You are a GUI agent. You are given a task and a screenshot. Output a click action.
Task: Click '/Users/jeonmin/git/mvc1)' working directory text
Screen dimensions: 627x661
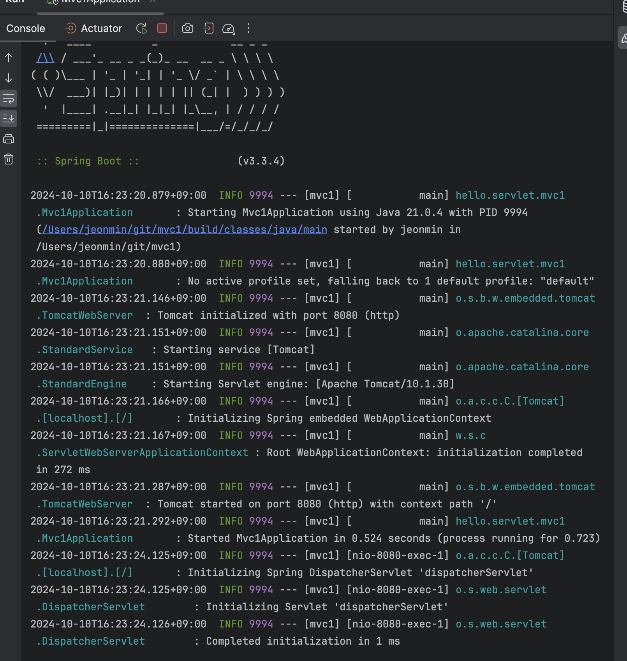click(109, 247)
